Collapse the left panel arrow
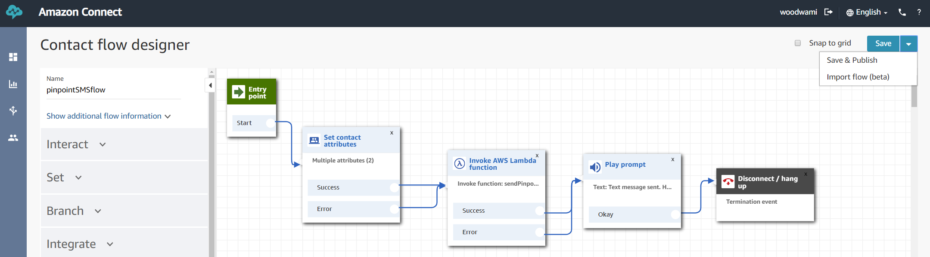 coord(210,85)
